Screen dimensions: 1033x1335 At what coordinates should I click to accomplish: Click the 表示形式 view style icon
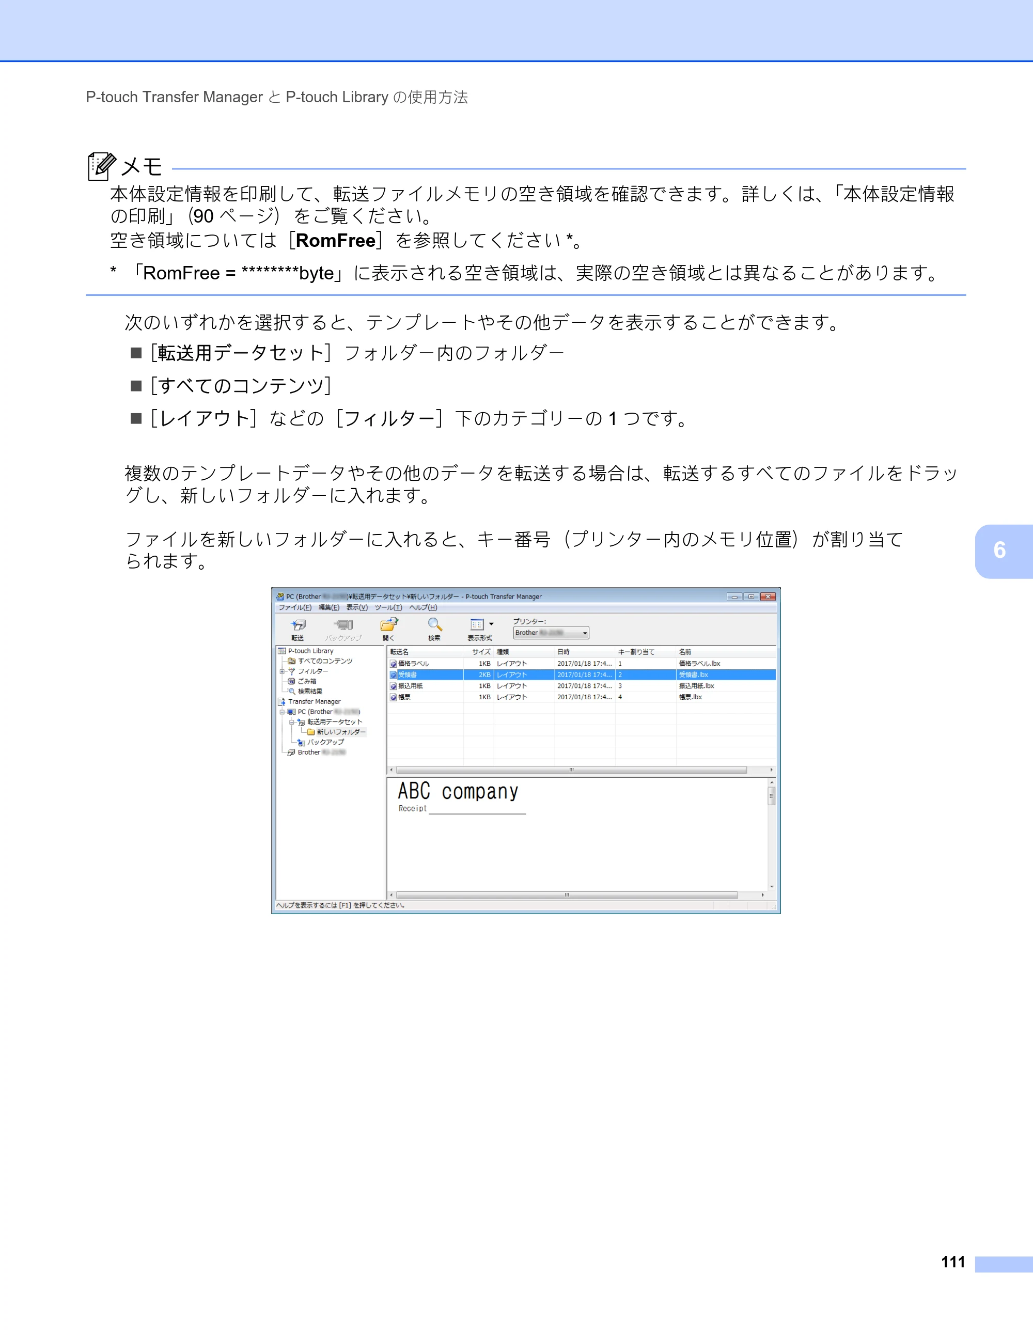click(477, 625)
